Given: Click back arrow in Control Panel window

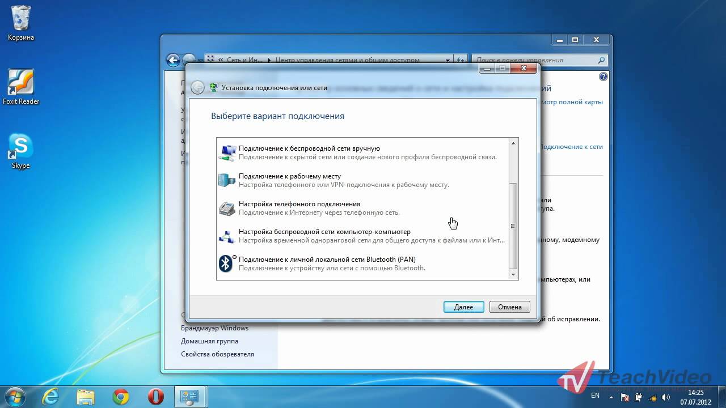Looking at the screenshot, I should coord(173,59).
